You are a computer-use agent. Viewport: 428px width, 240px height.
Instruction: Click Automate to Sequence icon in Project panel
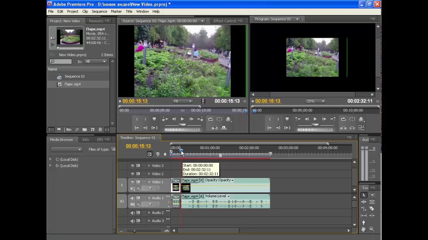69,129
